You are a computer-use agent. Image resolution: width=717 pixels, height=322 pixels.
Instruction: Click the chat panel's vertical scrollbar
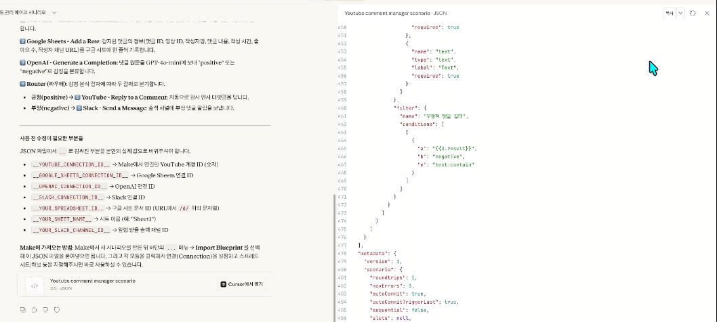click(335, 258)
